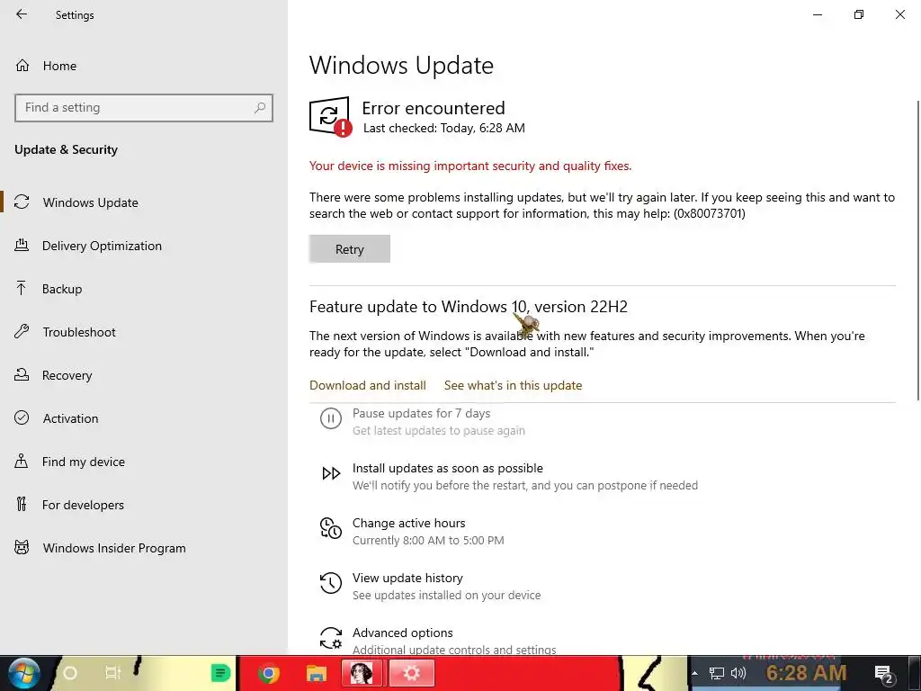This screenshot has height=691, width=921.
Task: Click the Activation checkmark icon
Action: (22, 417)
